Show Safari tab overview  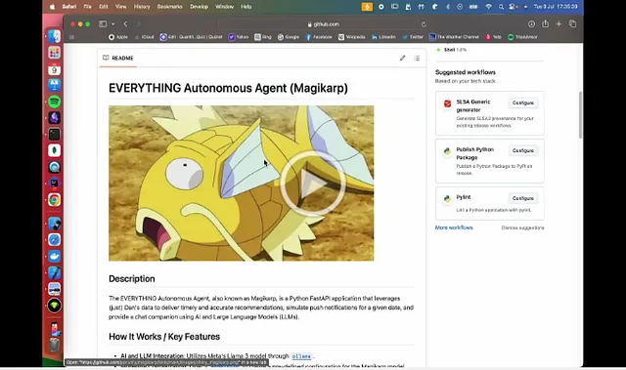pyautogui.click(x=572, y=23)
